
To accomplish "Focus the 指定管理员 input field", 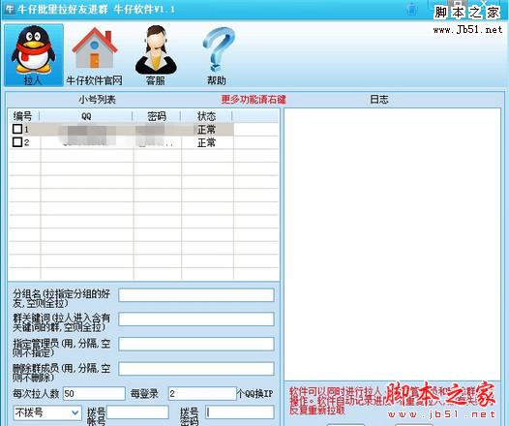I will [x=196, y=344].
